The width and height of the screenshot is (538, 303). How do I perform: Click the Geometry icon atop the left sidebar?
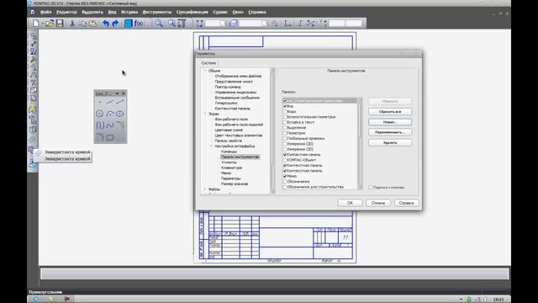click(33, 35)
